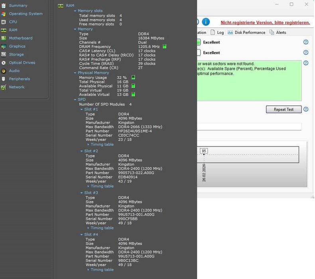Collapse Slot #3 details

pyautogui.click(x=81, y=193)
